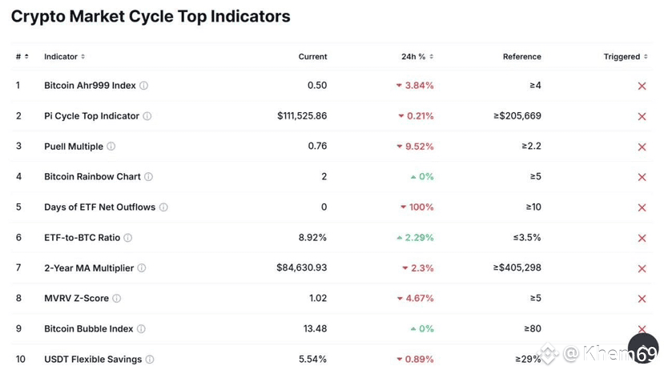
Task: Select the ETF-to-BTC Ratio indicator name
Action: point(82,238)
